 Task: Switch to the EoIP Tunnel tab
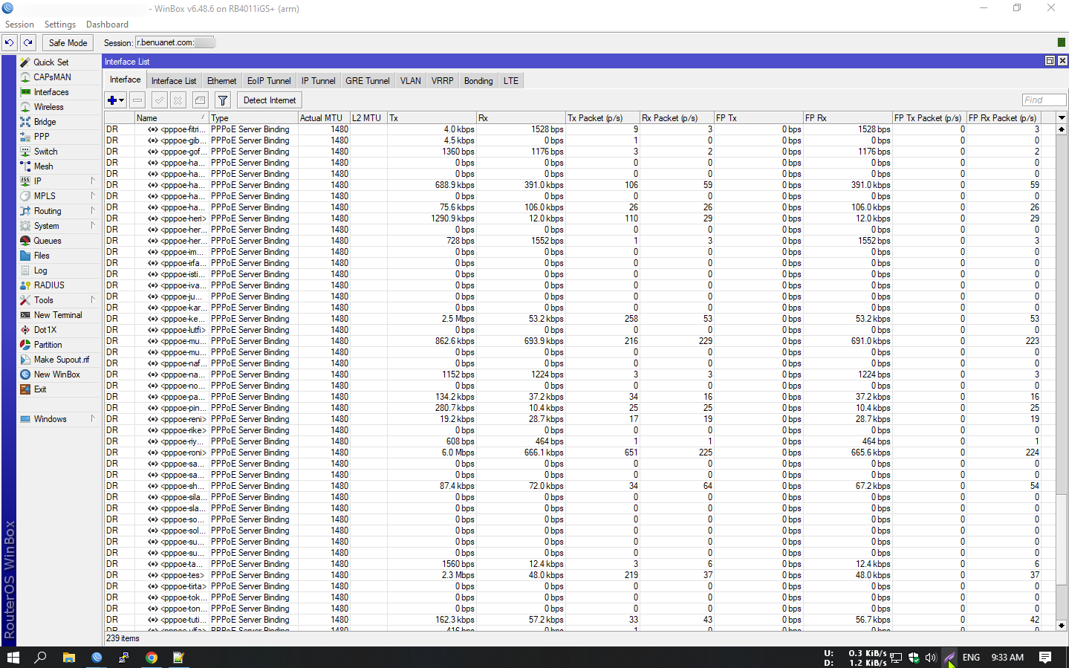(x=269, y=81)
